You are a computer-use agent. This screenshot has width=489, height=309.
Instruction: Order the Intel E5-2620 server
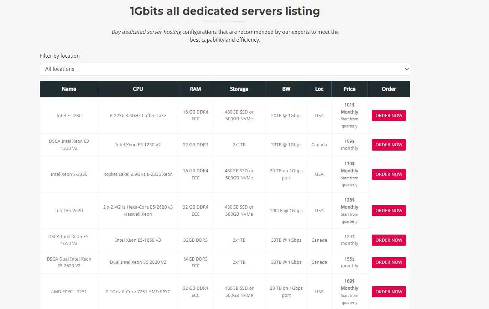coord(389,210)
